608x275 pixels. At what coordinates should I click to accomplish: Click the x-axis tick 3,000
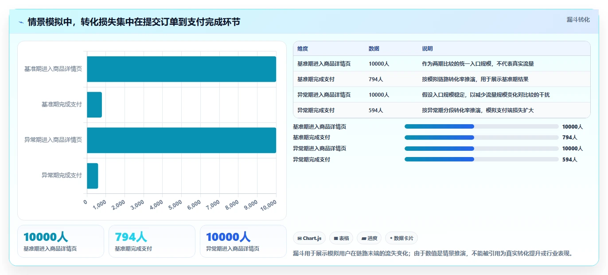point(138,204)
